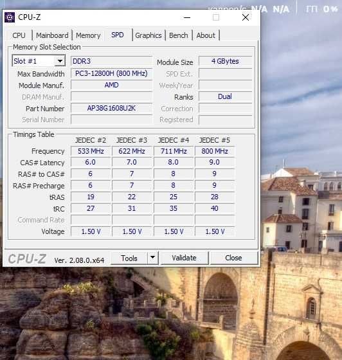This screenshot has width=342, height=360.
Task: Go to the Graphics tab
Action: click(148, 35)
